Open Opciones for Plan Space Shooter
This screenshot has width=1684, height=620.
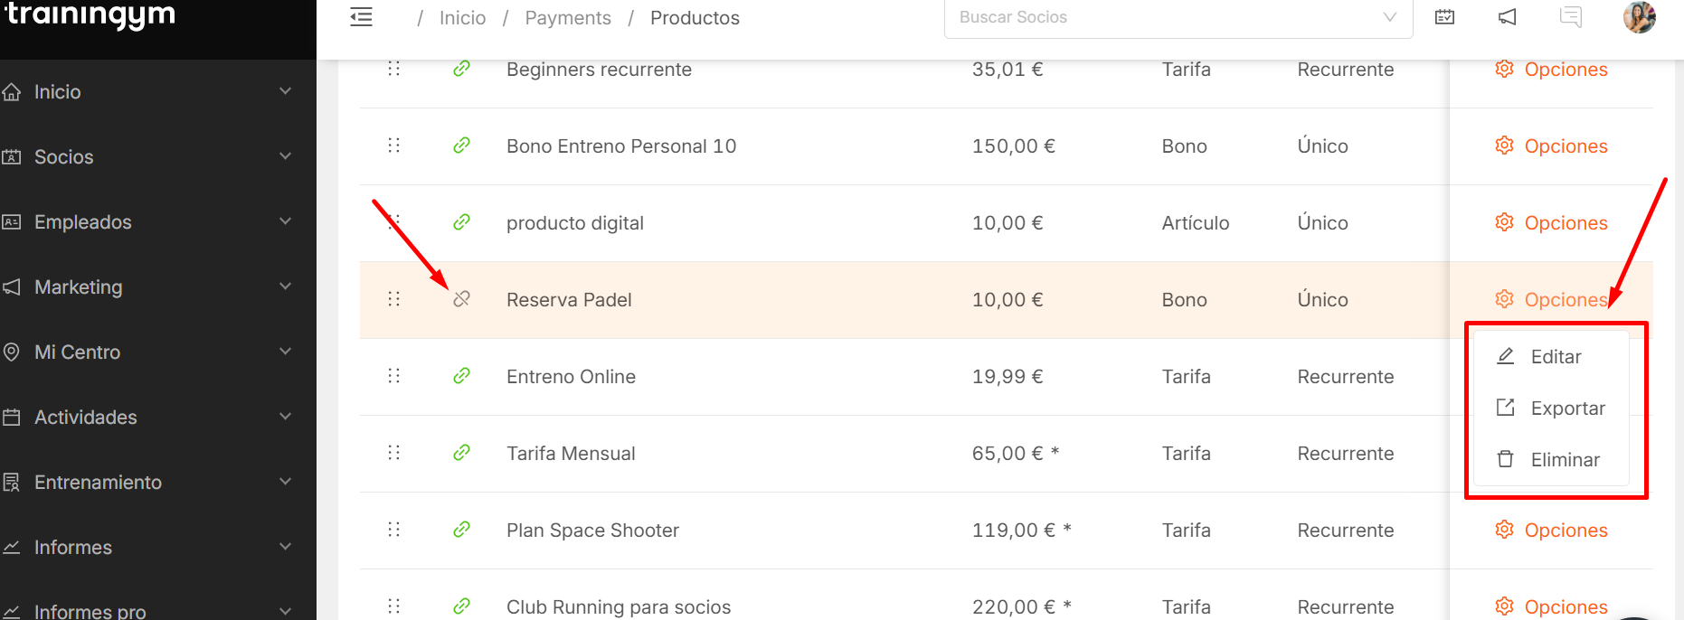click(x=1552, y=531)
